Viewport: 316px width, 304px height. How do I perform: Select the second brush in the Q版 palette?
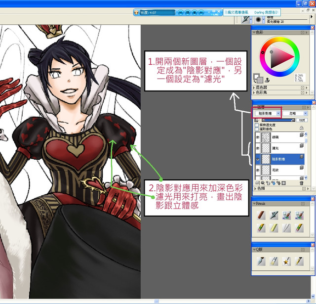point(274,261)
